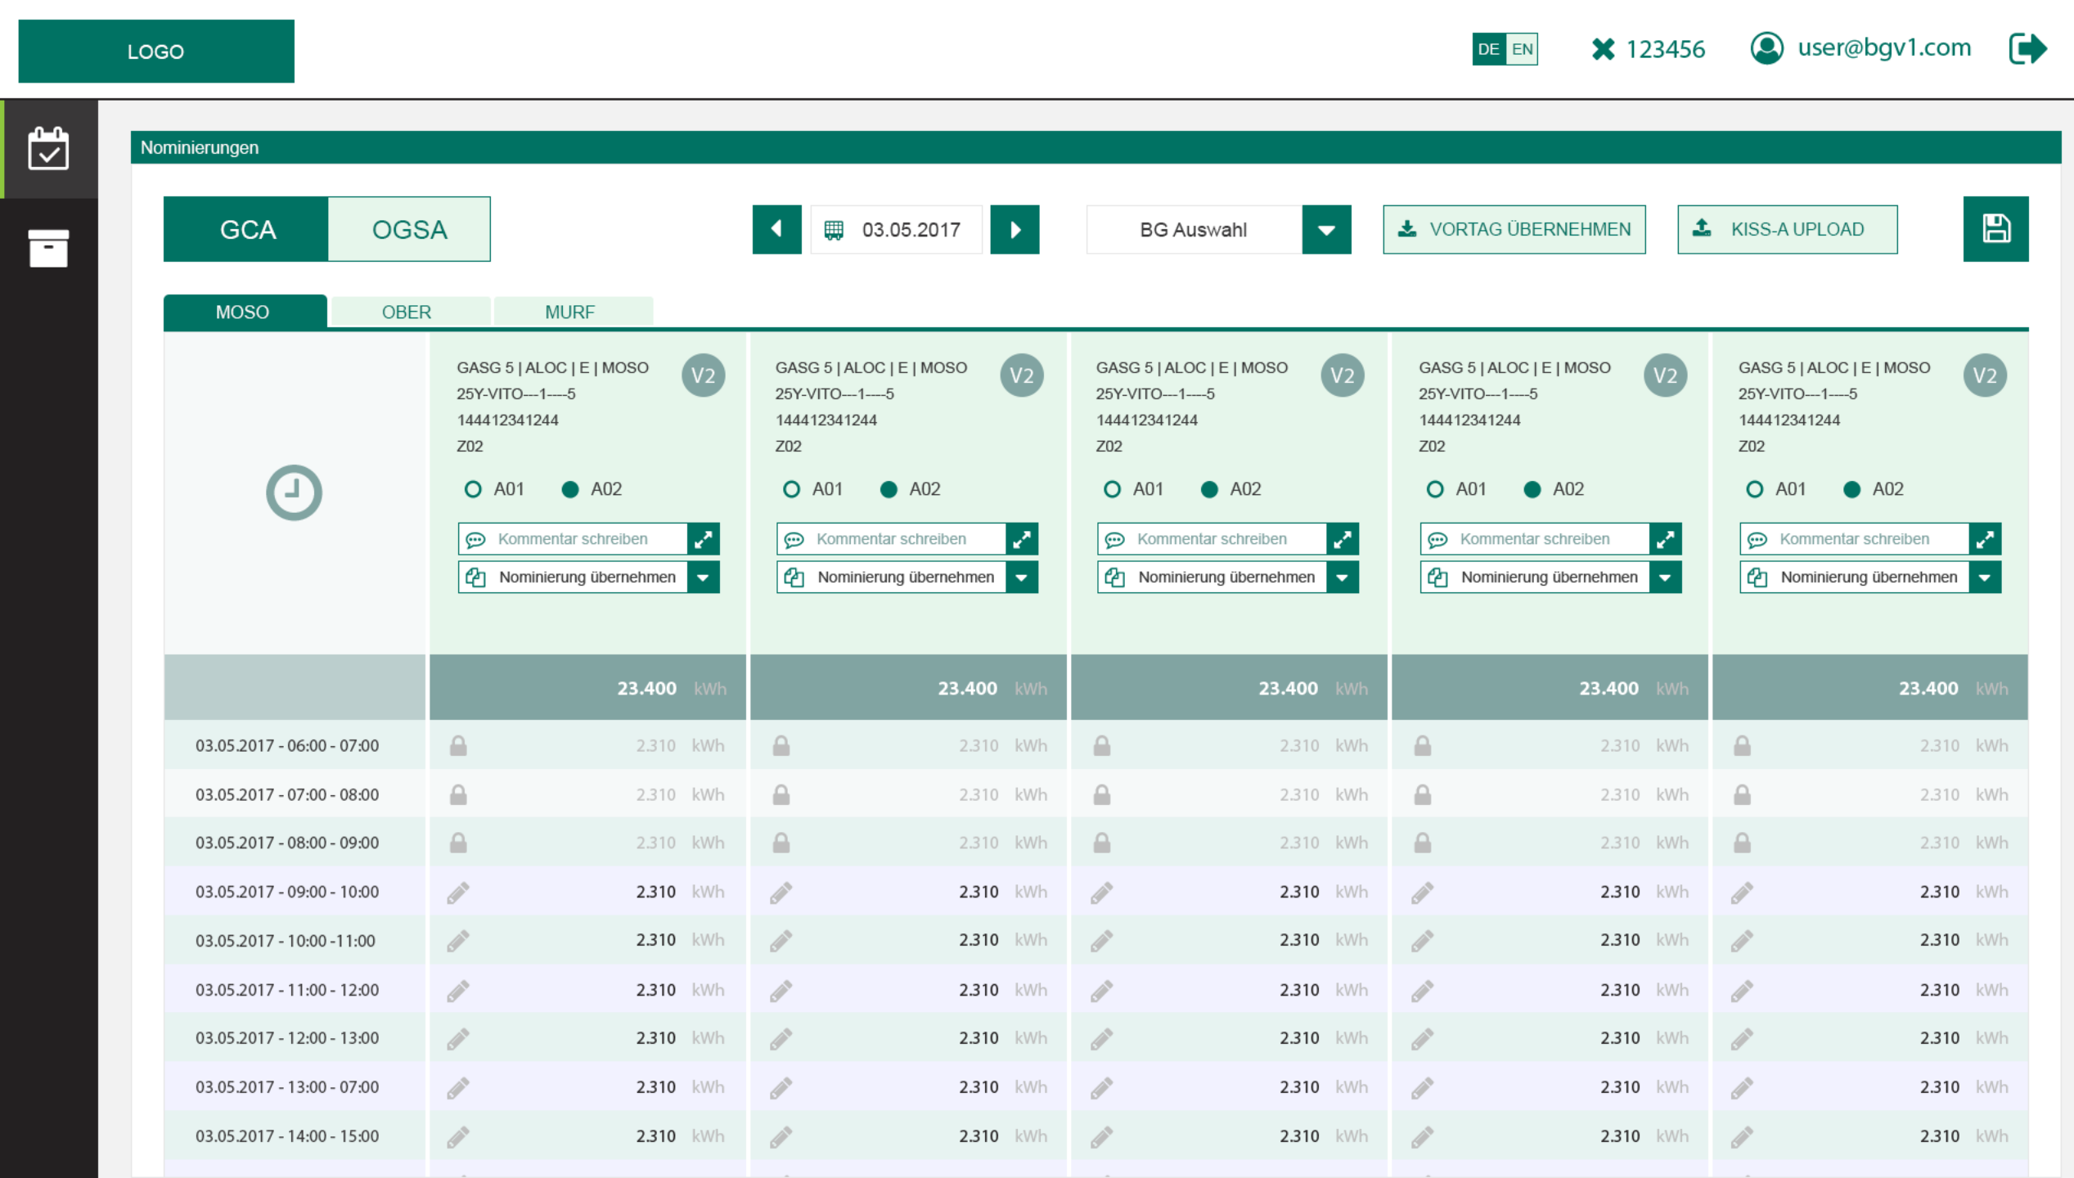Open Nominierung übernehmen dropdown in fourth column
The width and height of the screenshot is (2074, 1178).
click(1665, 578)
